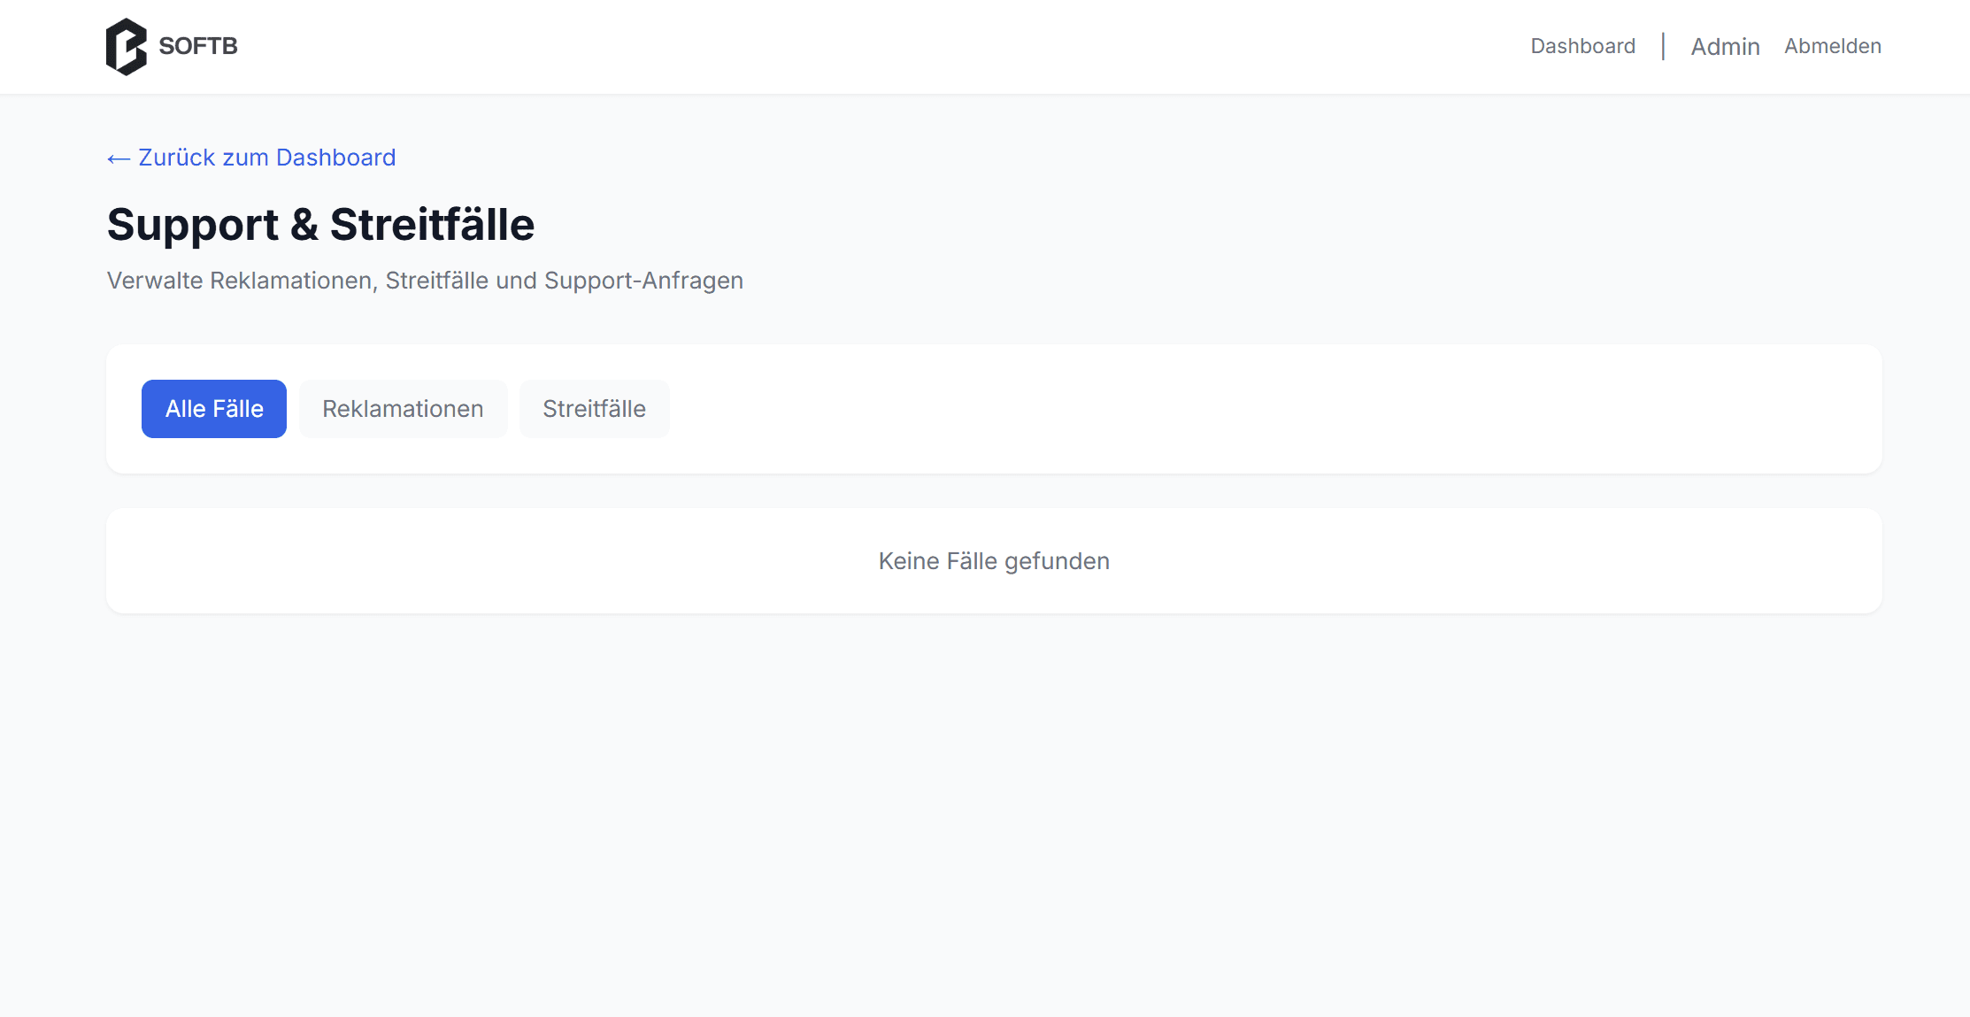Click the Admin user label
1970x1017 pixels.
click(1725, 47)
